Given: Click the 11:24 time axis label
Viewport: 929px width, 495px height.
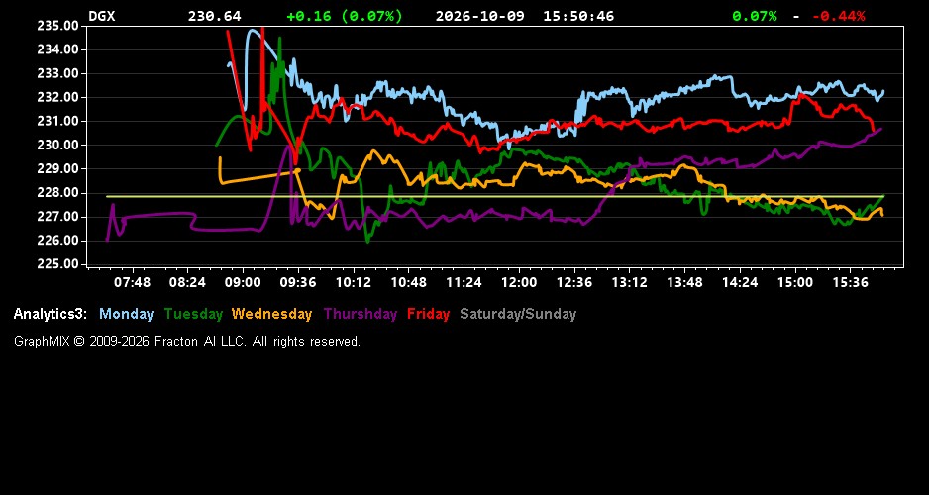Looking at the screenshot, I should click(x=464, y=282).
